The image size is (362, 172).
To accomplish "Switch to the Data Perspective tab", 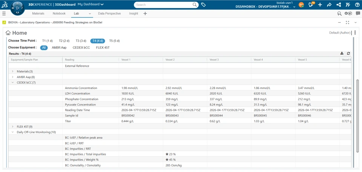I will (109, 14).
